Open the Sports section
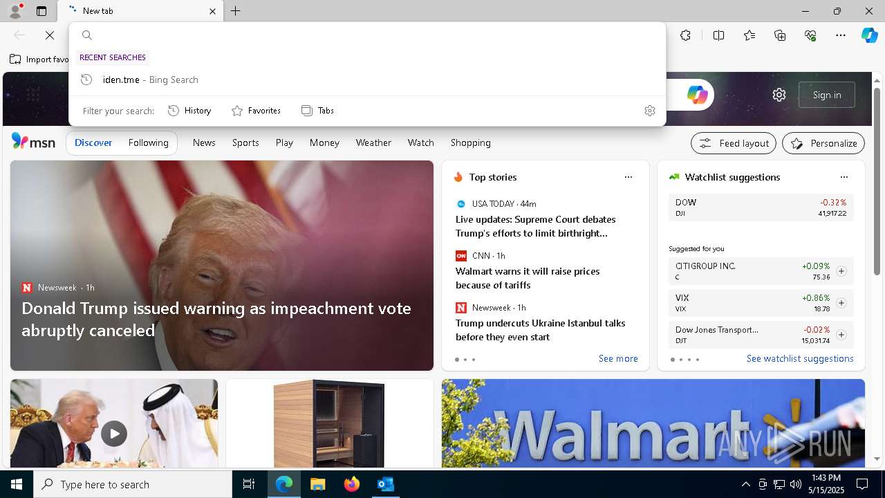Viewport: 885px width, 498px height. point(245,142)
